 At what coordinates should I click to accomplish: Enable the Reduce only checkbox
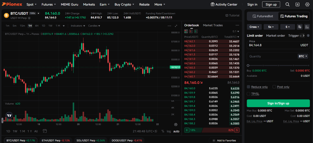click(249, 87)
